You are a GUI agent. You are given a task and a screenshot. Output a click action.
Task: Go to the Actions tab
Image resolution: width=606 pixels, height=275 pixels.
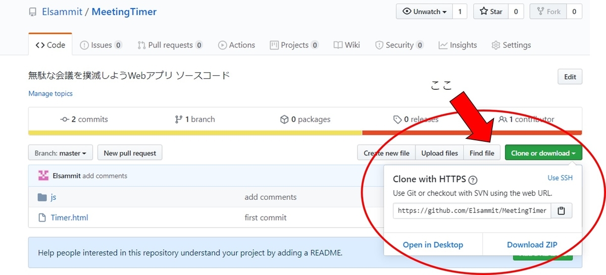pos(236,45)
